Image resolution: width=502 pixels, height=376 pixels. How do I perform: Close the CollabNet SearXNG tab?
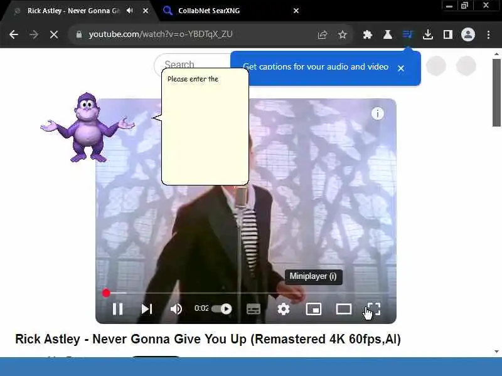(296, 11)
